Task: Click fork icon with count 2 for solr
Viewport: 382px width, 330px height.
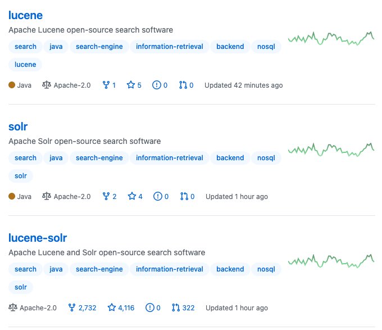Action: point(106,196)
